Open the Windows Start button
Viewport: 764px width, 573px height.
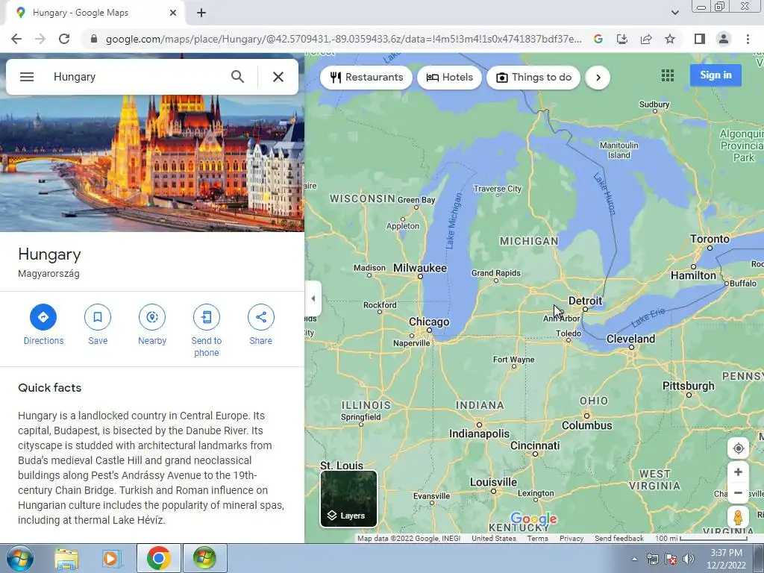pos(20,558)
